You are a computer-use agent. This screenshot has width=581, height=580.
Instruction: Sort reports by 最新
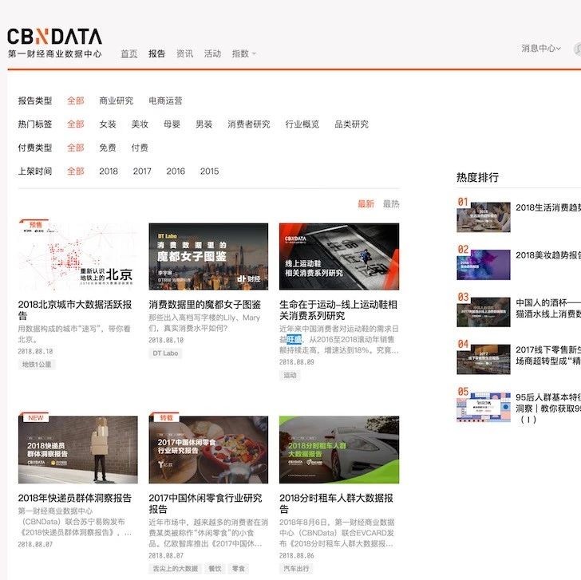tap(366, 203)
